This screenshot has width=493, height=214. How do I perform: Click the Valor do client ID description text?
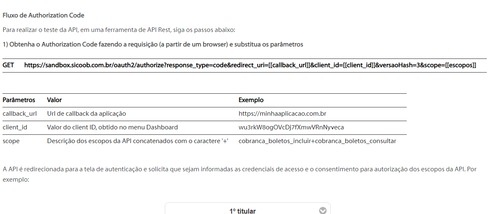click(112, 127)
